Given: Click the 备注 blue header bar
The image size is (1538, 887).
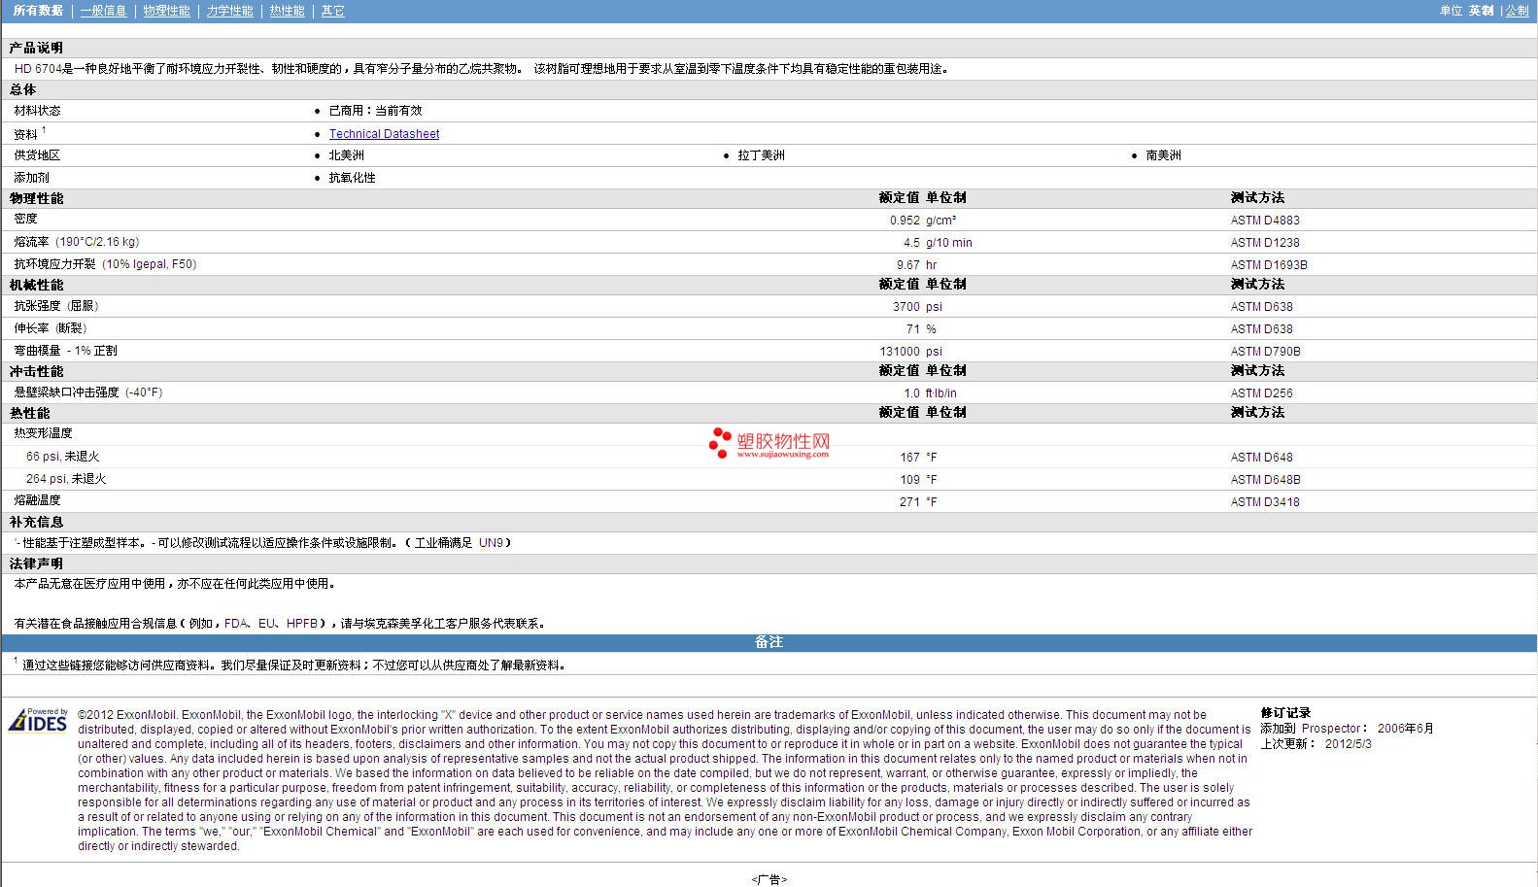Looking at the screenshot, I should point(769,642).
